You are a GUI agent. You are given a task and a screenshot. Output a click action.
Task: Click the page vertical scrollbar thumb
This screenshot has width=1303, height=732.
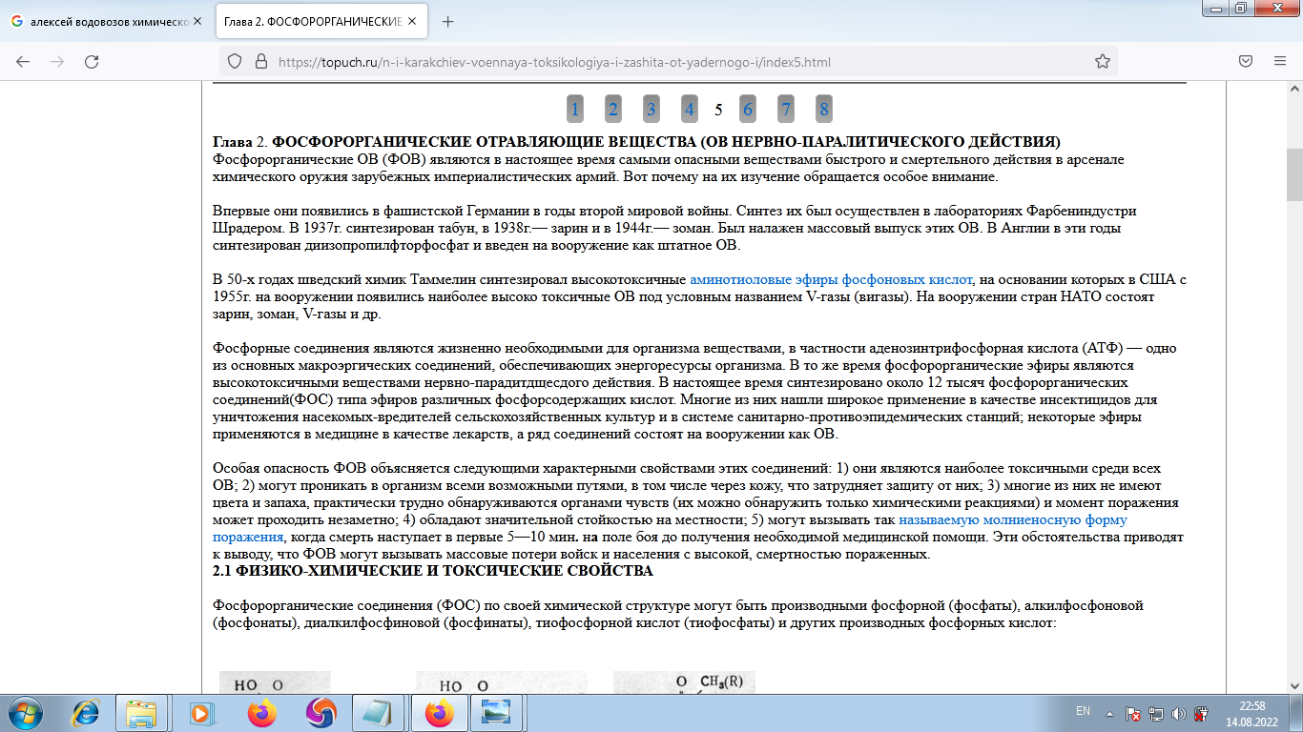1293,176
